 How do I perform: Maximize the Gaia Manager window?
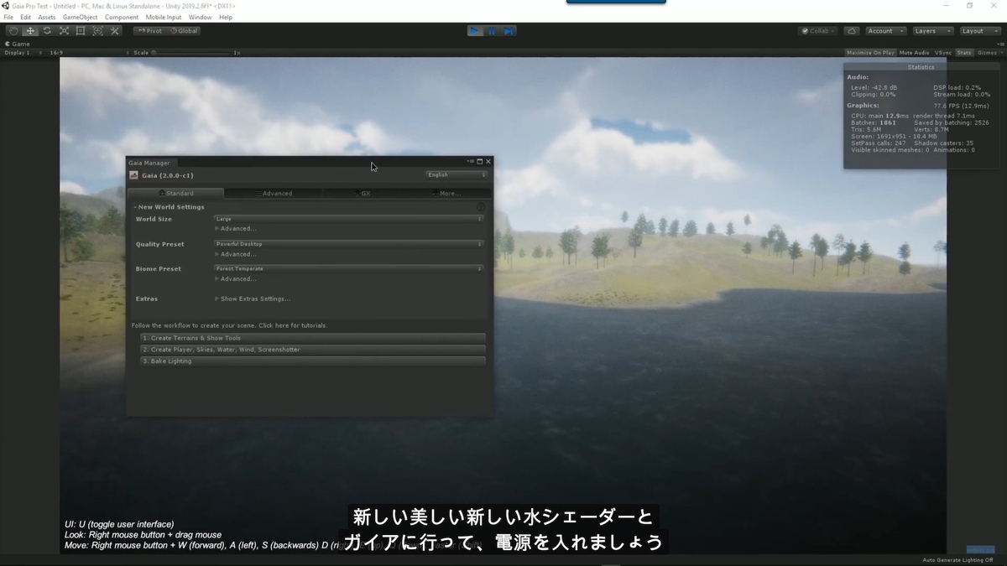point(480,161)
